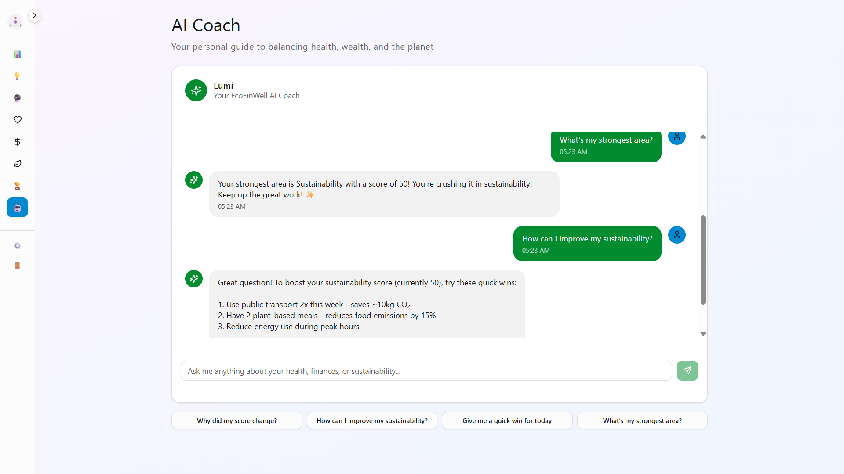The height and width of the screenshot is (474, 844).
Task: Open the leaf sustainability icon
Action: pos(17,164)
